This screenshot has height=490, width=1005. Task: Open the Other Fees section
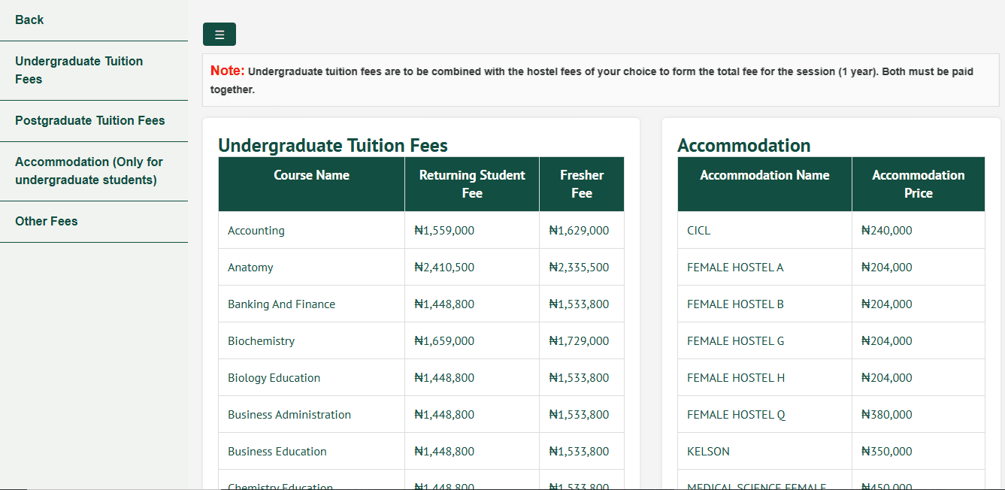[x=47, y=221]
